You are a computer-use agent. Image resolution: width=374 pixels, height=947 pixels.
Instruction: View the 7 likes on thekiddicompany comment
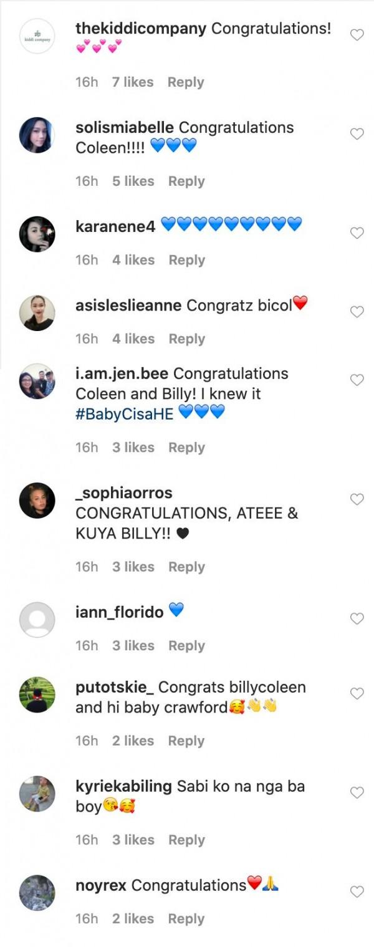click(x=133, y=82)
